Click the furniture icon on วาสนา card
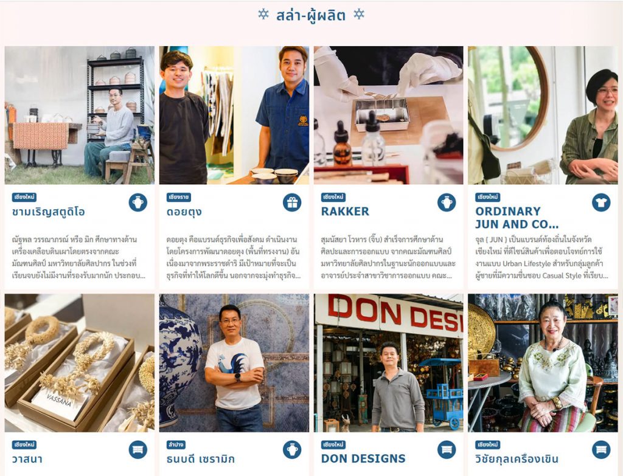 [138, 450]
